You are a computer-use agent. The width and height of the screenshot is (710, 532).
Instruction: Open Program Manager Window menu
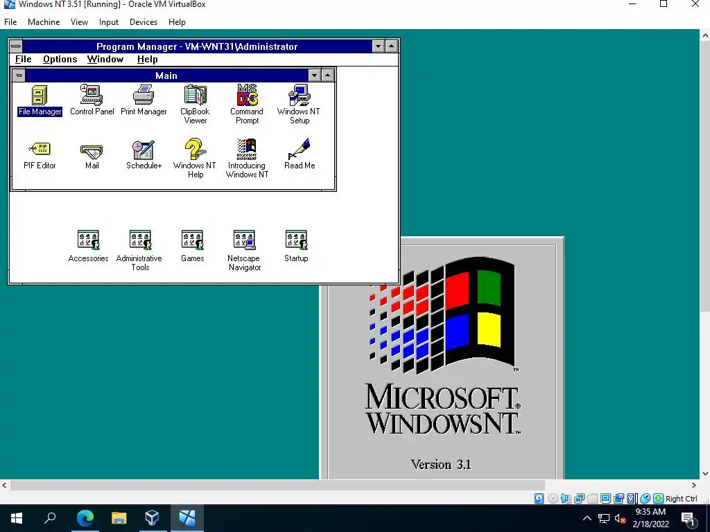(x=105, y=60)
